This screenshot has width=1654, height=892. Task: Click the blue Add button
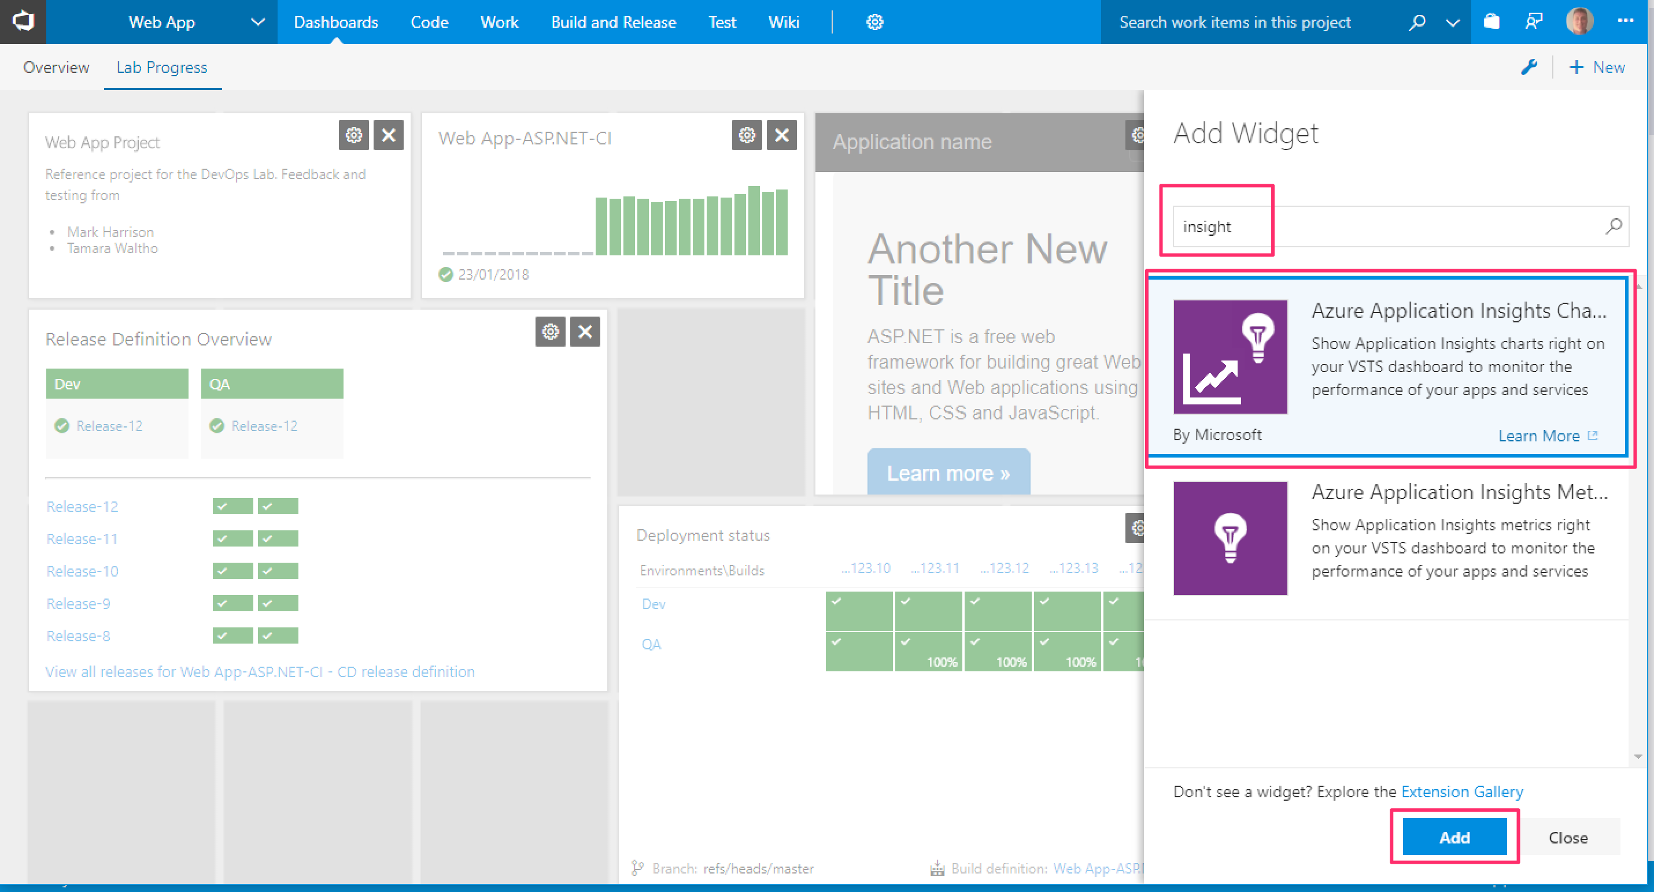click(x=1454, y=837)
